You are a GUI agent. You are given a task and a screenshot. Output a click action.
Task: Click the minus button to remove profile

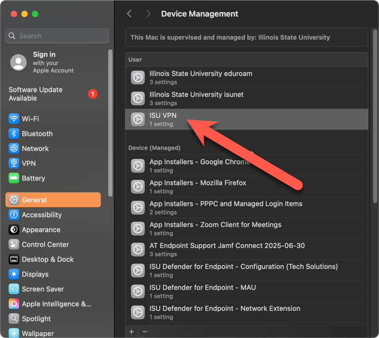145,332
